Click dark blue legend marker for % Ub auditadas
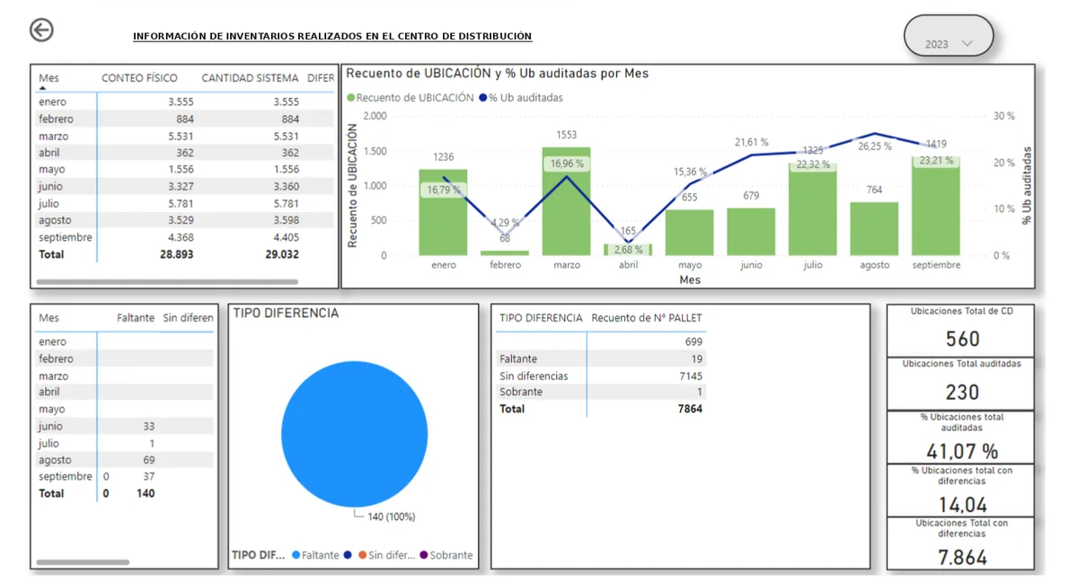This screenshot has height=583, width=1078. 482,98
